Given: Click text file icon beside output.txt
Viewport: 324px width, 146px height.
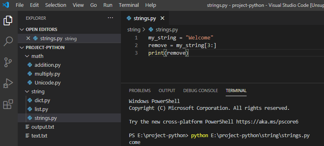Looking at the screenshot, I should pyautogui.click(x=27, y=127).
